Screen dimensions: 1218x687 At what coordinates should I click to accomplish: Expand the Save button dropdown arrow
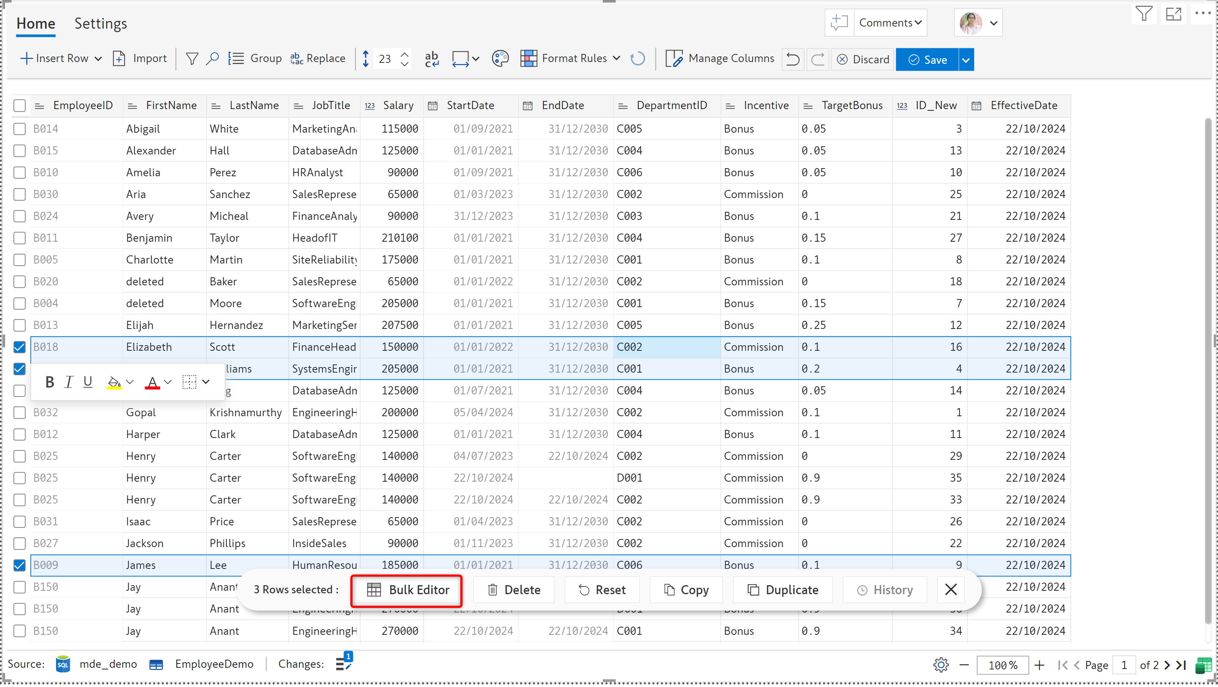click(x=966, y=60)
